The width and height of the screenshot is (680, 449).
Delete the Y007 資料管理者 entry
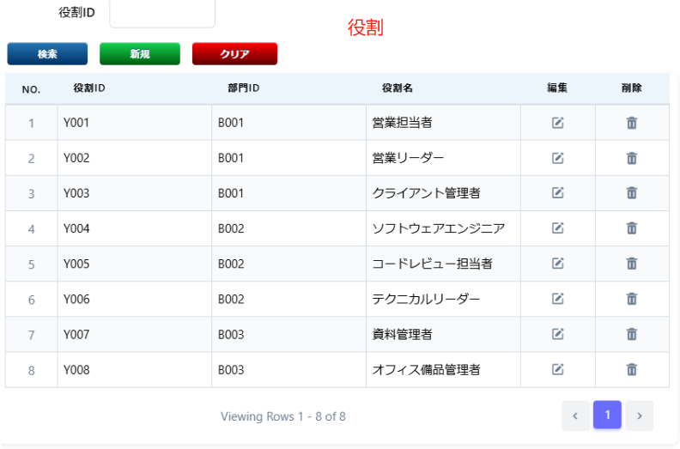[x=632, y=334]
